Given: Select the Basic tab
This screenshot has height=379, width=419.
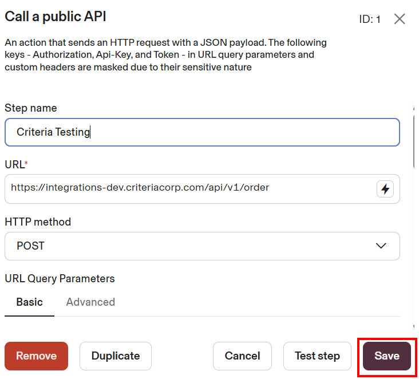Looking at the screenshot, I should 29,302.
